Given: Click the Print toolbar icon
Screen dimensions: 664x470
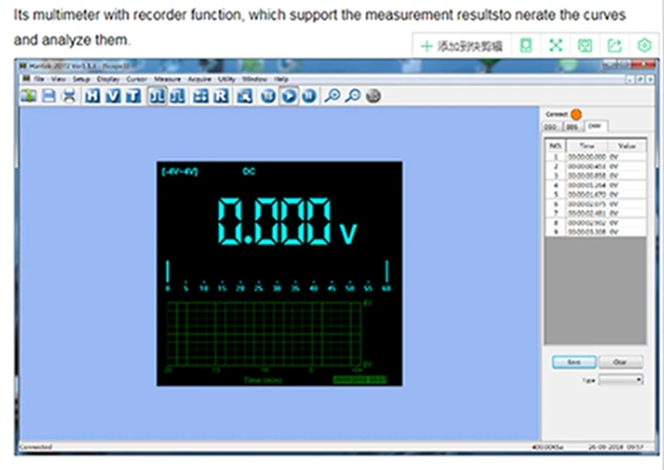Looking at the screenshot, I should tap(68, 96).
